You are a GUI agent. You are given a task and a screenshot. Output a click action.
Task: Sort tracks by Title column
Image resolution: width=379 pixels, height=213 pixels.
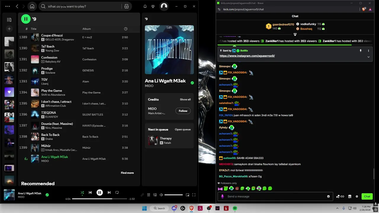[x=33, y=29]
